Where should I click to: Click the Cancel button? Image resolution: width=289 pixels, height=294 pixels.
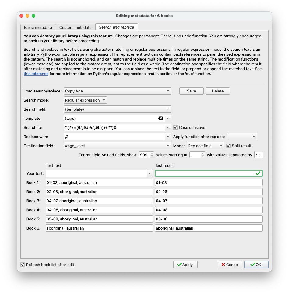230,265
